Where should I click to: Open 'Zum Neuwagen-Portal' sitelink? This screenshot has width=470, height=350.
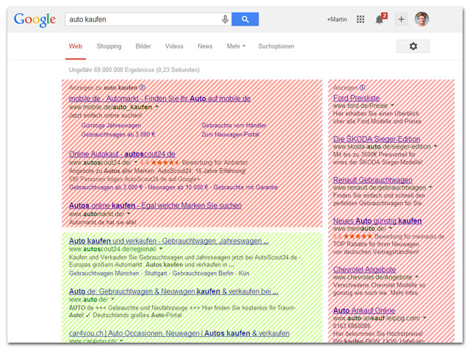pos(230,134)
